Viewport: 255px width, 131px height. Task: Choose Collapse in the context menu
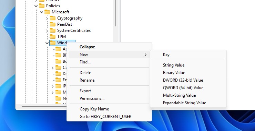click(x=109, y=47)
